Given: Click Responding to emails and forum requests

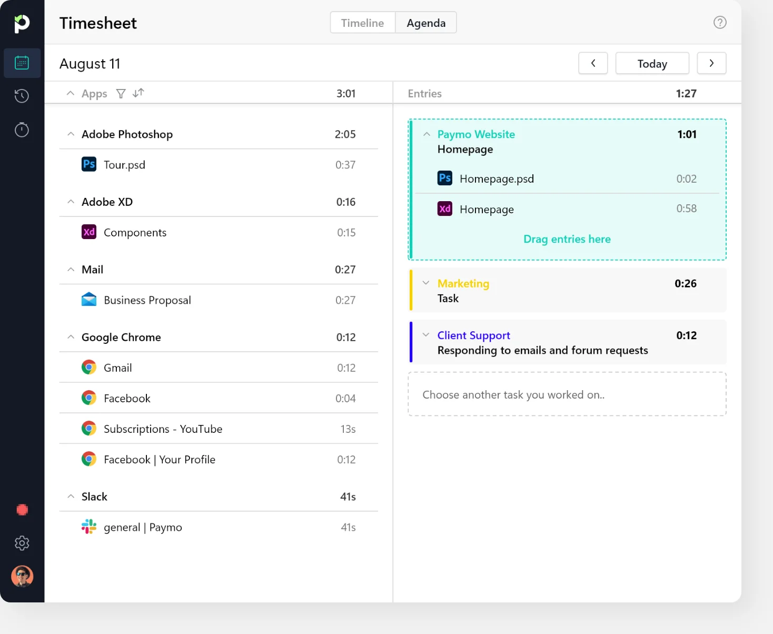Looking at the screenshot, I should [543, 350].
